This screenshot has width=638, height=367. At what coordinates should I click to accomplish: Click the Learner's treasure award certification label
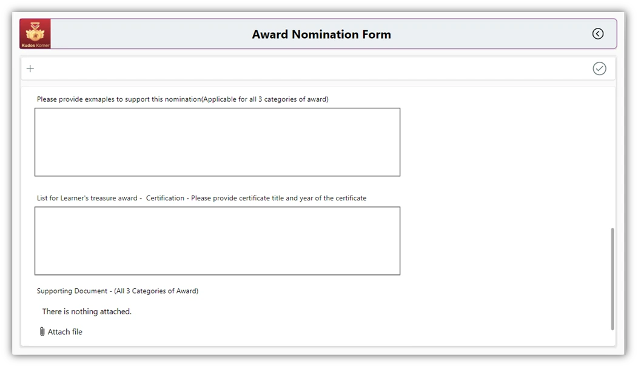[201, 198]
